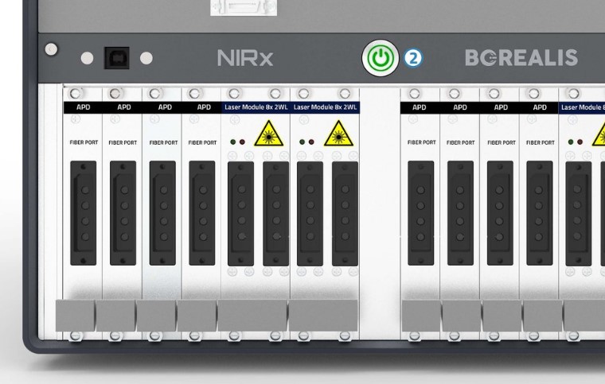The width and height of the screenshot is (605, 384).
Task: Click the first APD label in the right bank
Action: 420,107
